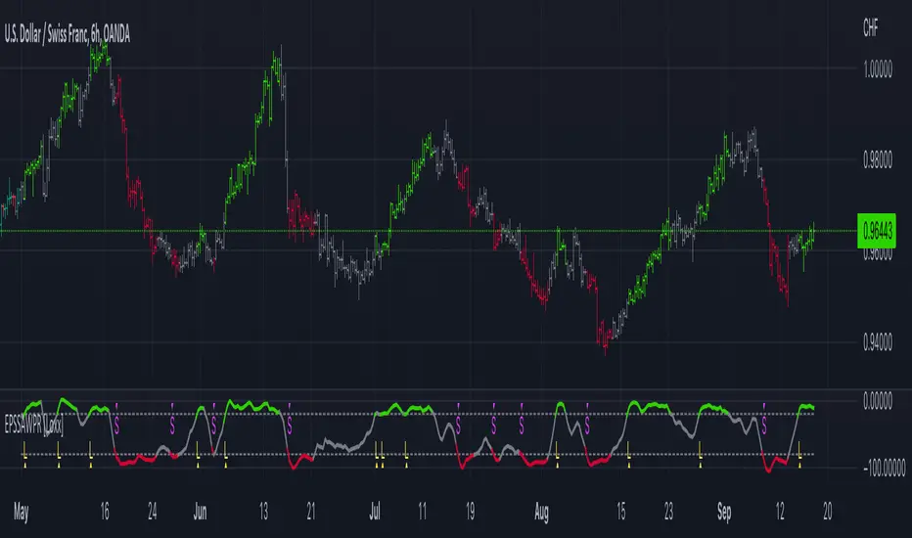The width and height of the screenshot is (912, 538).
Task: Click the 11 date label on the time axis
Action: [423, 512]
